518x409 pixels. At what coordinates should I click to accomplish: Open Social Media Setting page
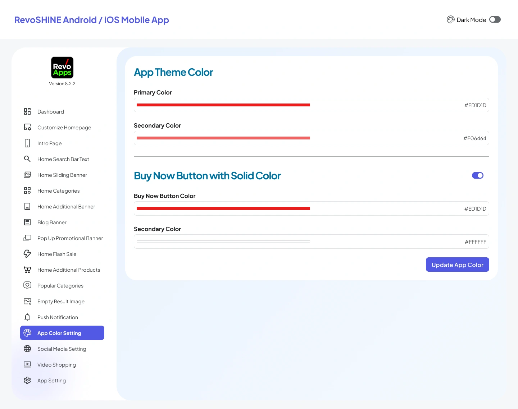[62, 349]
